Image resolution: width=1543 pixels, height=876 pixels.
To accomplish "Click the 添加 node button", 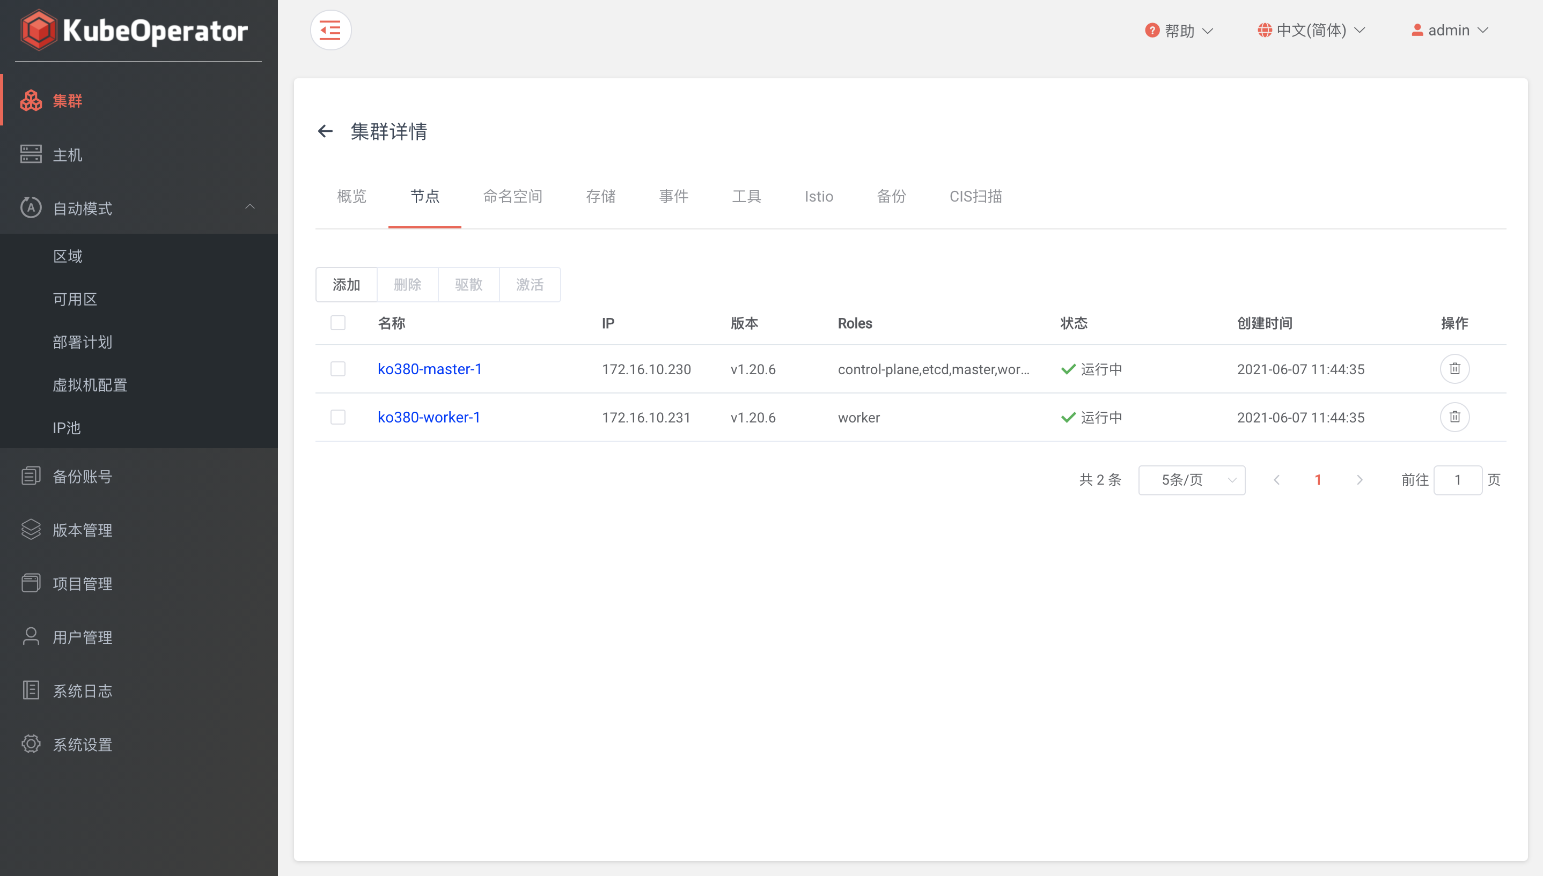I will click(346, 285).
